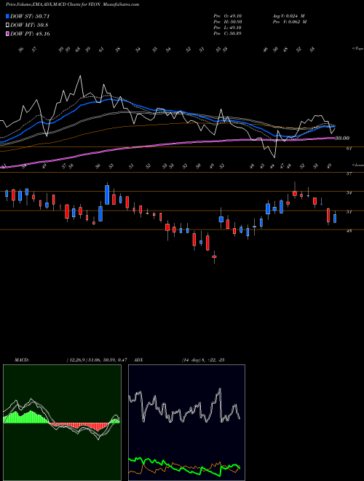The image size is (364, 481).
Task: Click the 48 price axis label
Action: coord(349,231)
